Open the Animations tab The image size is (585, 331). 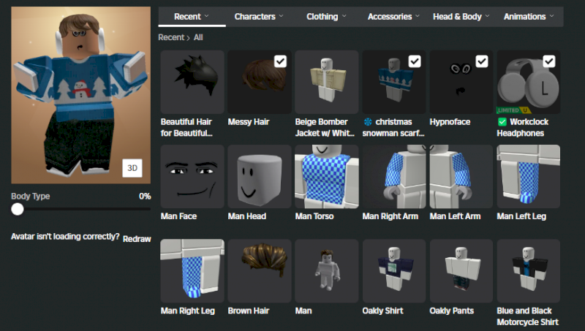529,17
